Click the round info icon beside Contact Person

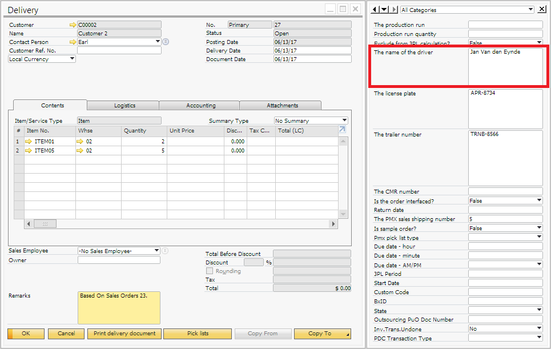tap(166, 42)
